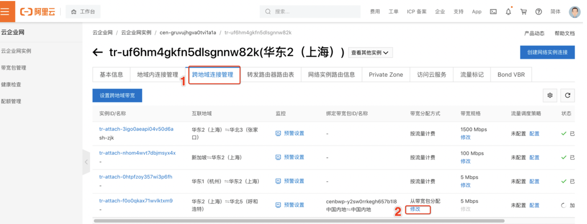This screenshot has height=224, width=587.
Task: Open tr-attach-f0o0qkax71wvlktxm9 instance
Action: 136,201
